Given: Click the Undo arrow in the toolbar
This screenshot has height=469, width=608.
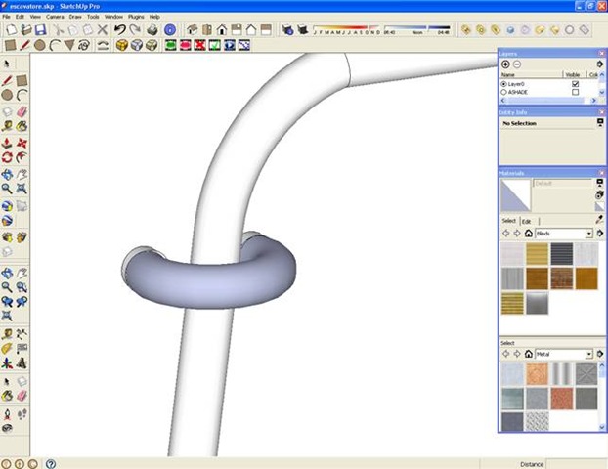Looking at the screenshot, I should 120,30.
